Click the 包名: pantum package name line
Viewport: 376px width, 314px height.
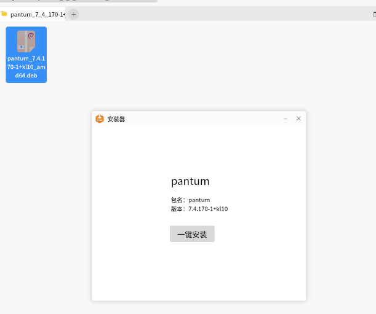coord(190,200)
